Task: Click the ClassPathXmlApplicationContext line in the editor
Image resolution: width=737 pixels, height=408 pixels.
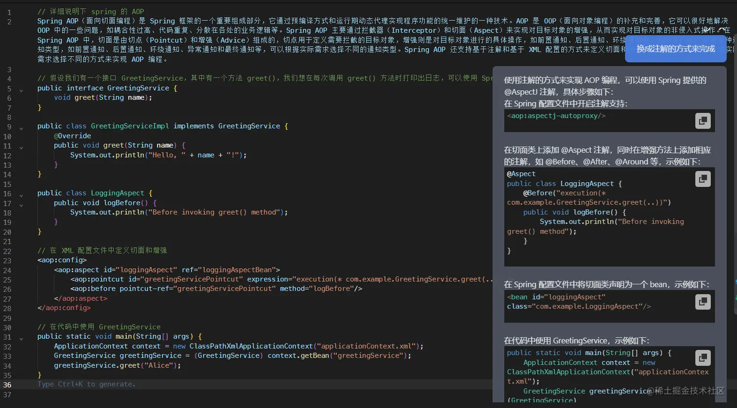Action: 239,346
